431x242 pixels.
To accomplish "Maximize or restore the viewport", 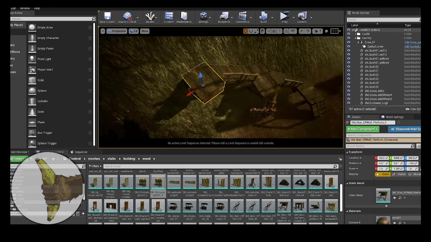I will point(326,31).
